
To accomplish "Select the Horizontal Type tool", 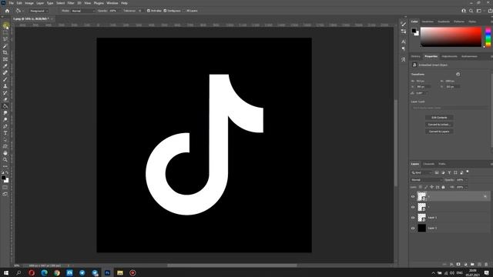I will tap(5, 133).
